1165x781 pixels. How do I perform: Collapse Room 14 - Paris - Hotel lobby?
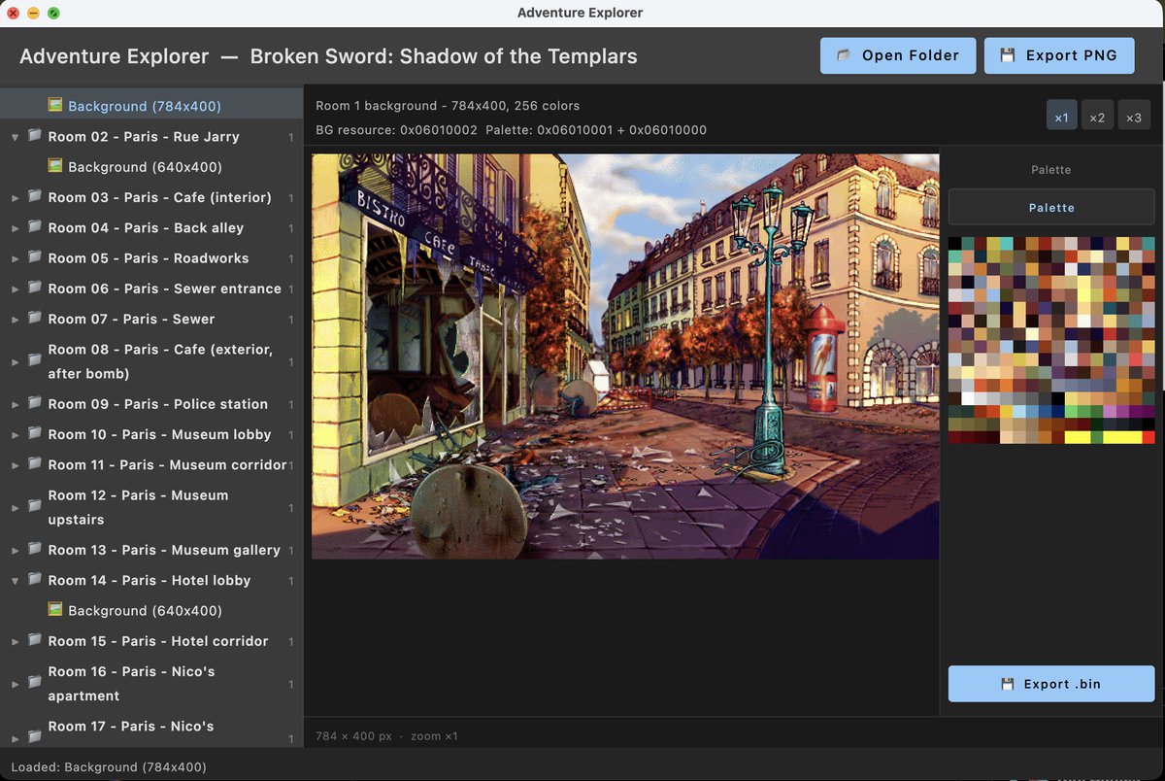click(15, 581)
